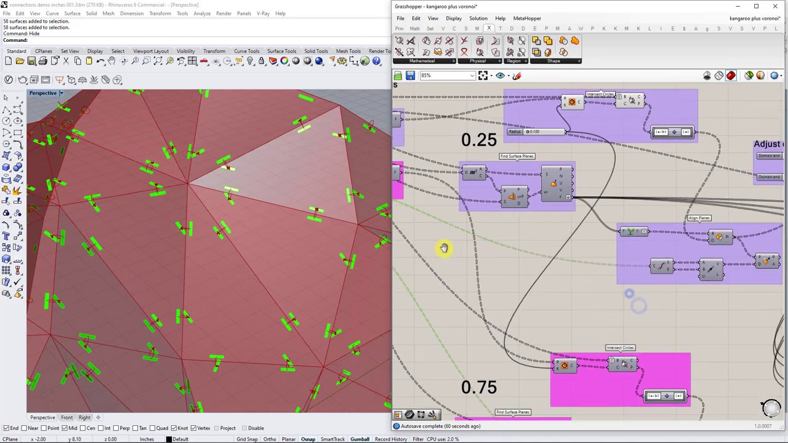Image resolution: width=788 pixels, height=443 pixels.
Task: Toggle the Perp osnap checkbox
Action: coord(117,428)
